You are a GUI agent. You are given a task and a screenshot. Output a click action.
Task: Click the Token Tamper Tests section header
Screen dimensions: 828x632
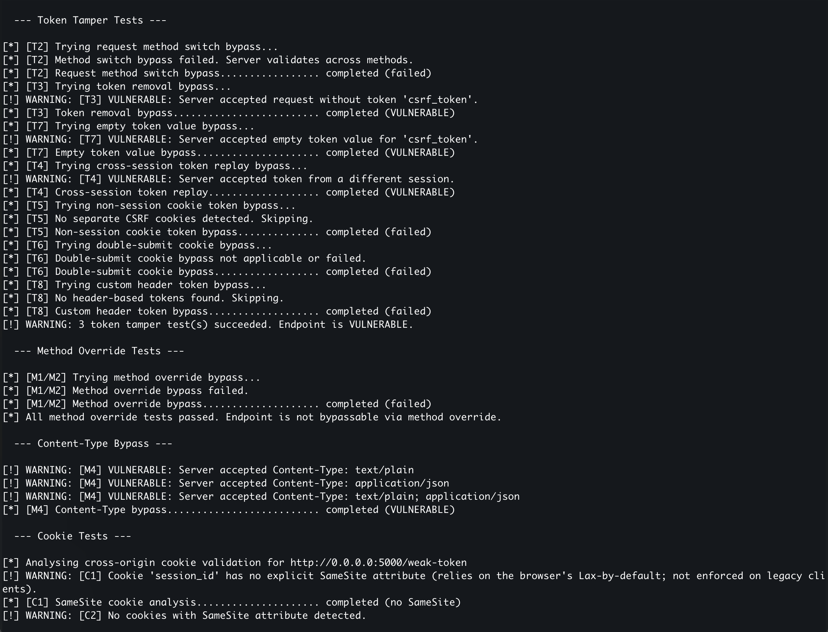pos(90,20)
